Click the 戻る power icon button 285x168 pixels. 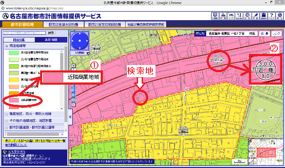(x=279, y=16)
